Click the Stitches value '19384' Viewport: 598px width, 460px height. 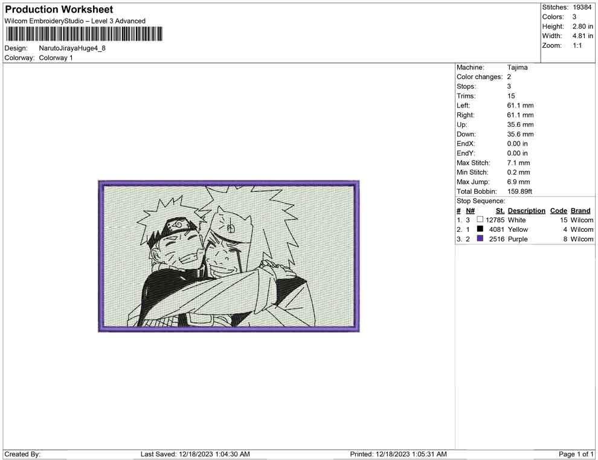pyautogui.click(x=582, y=7)
